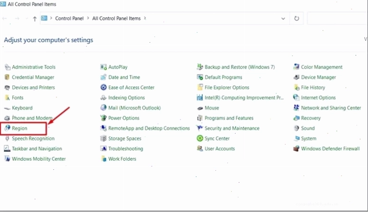The height and width of the screenshot is (212, 368).
Task: Click the Keyboard icon
Action: click(x=7, y=108)
